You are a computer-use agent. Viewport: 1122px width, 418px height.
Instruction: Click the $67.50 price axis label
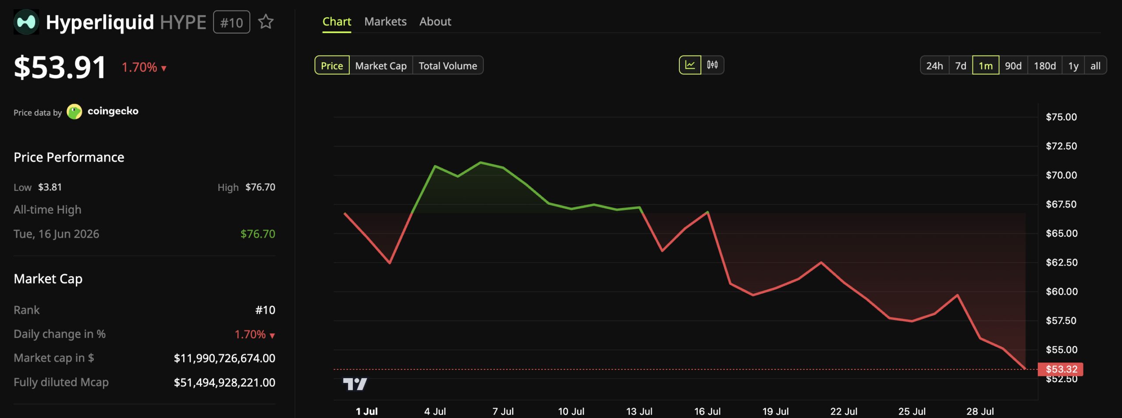(1061, 204)
